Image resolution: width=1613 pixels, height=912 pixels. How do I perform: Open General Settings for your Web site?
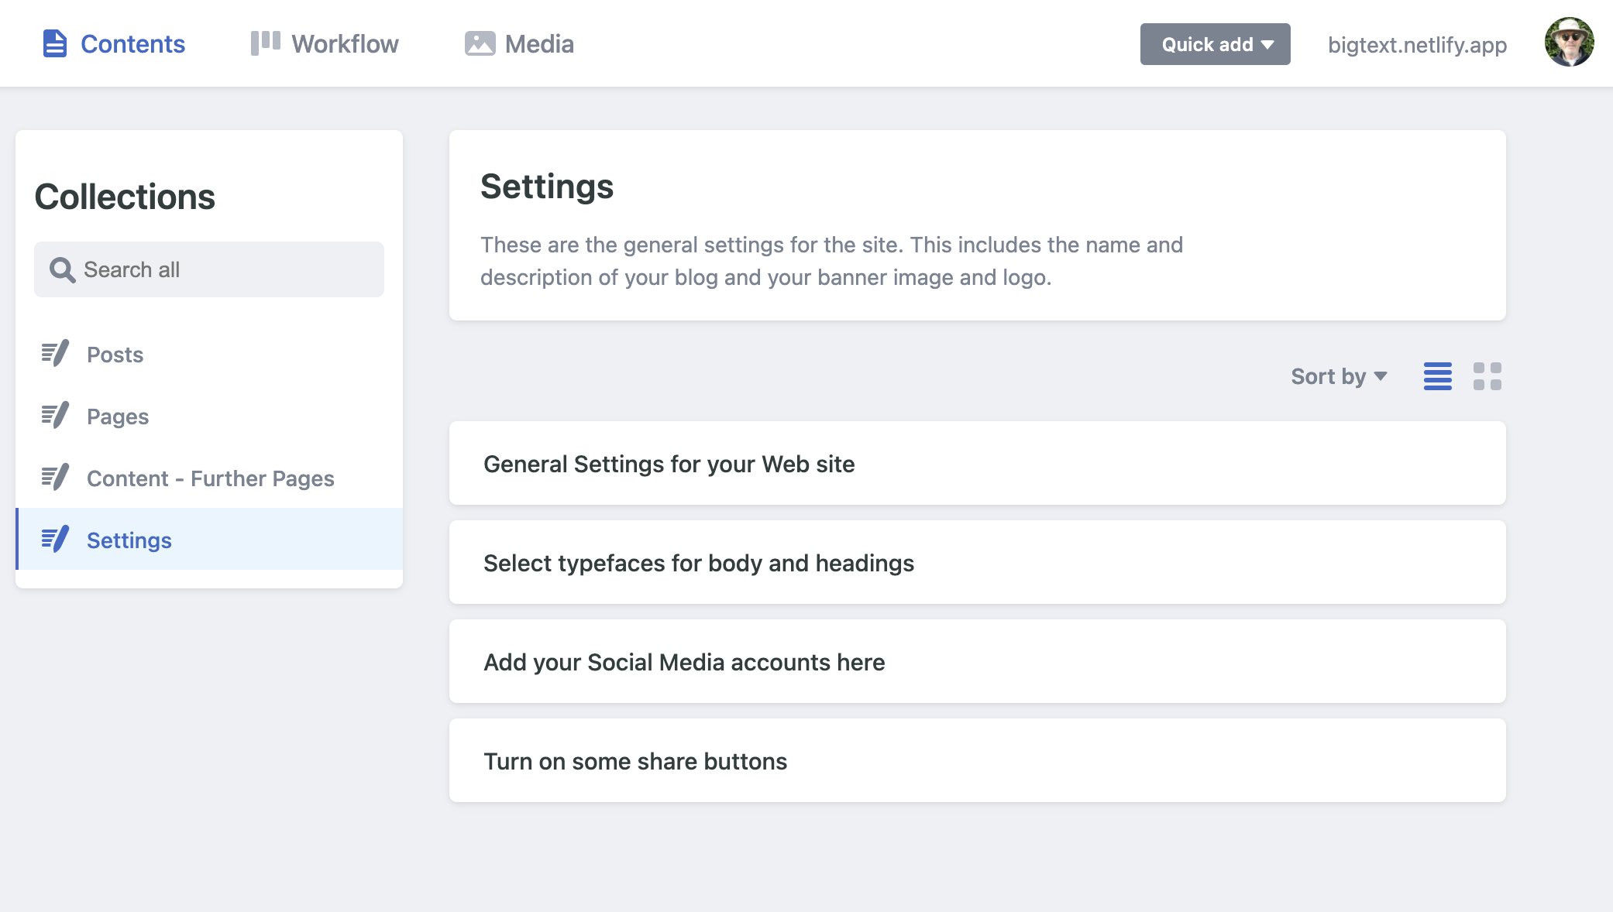click(978, 463)
